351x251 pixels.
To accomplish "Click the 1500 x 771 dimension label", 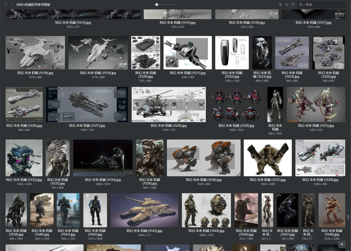I will pyautogui.click(x=144, y=235).
